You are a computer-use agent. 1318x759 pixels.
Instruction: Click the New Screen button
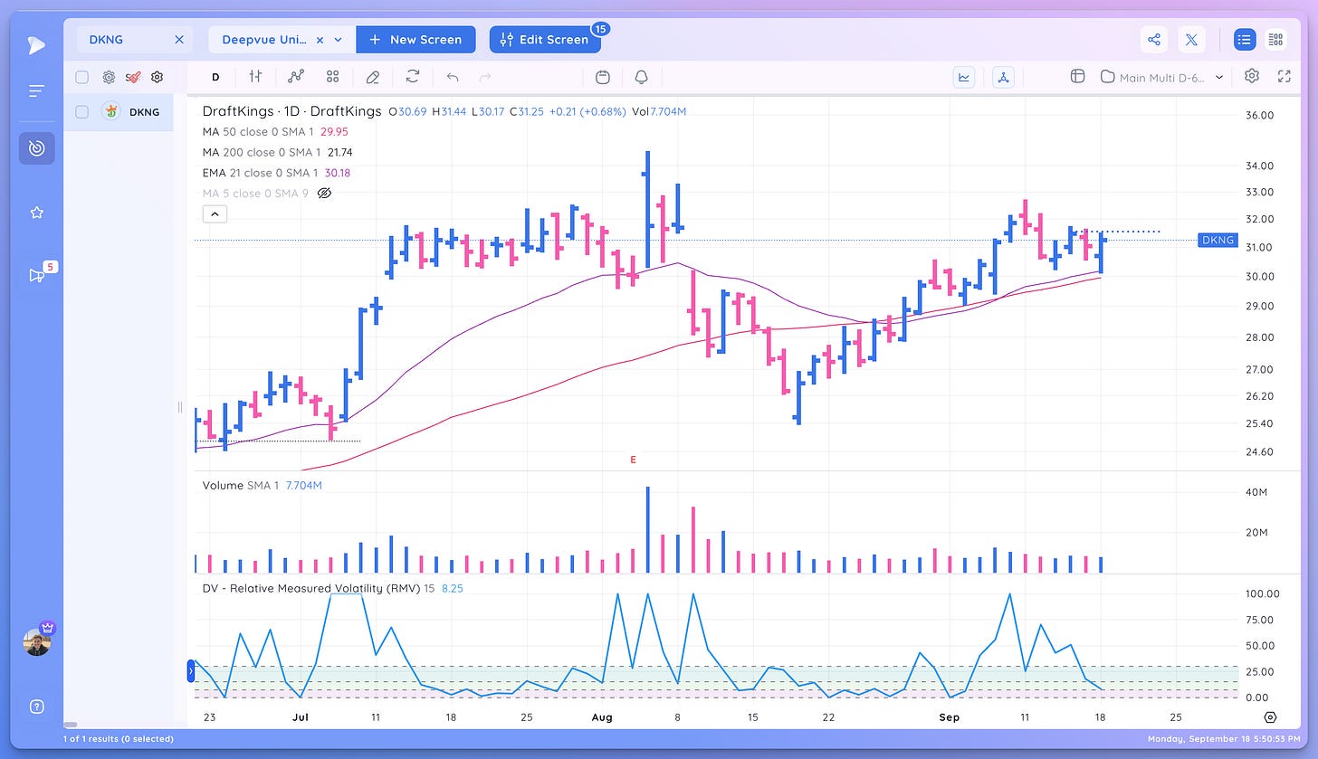pos(415,40)
